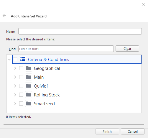
Task: Click the SmartFeed folder icon
Action: click(29, 103)
